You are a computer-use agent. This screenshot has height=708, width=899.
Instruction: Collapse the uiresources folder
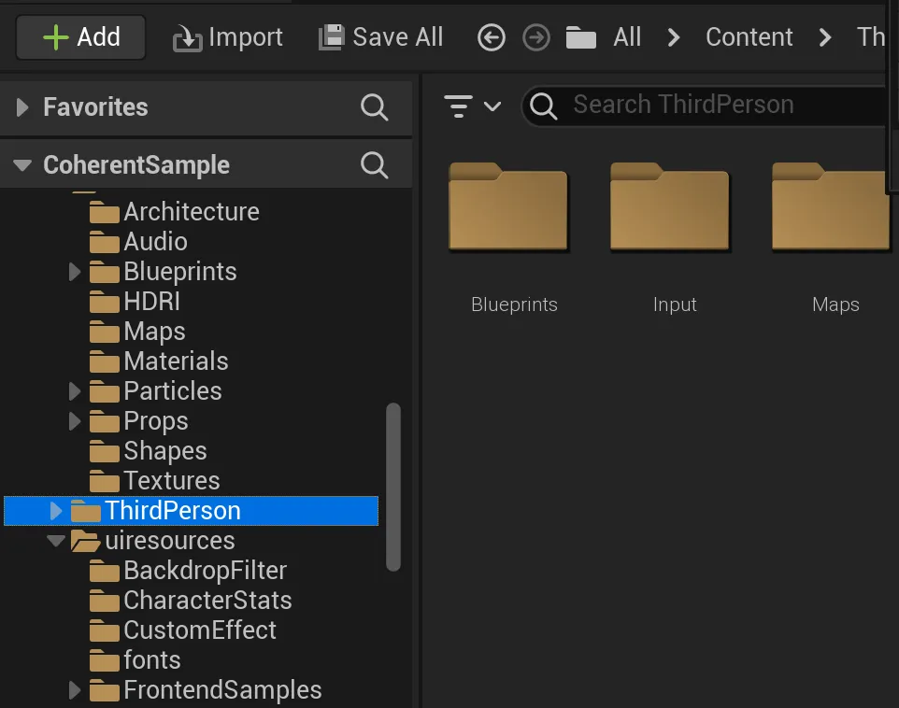(x=56, y=541)
